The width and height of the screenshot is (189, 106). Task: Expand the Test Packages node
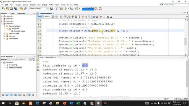point(4,34)
